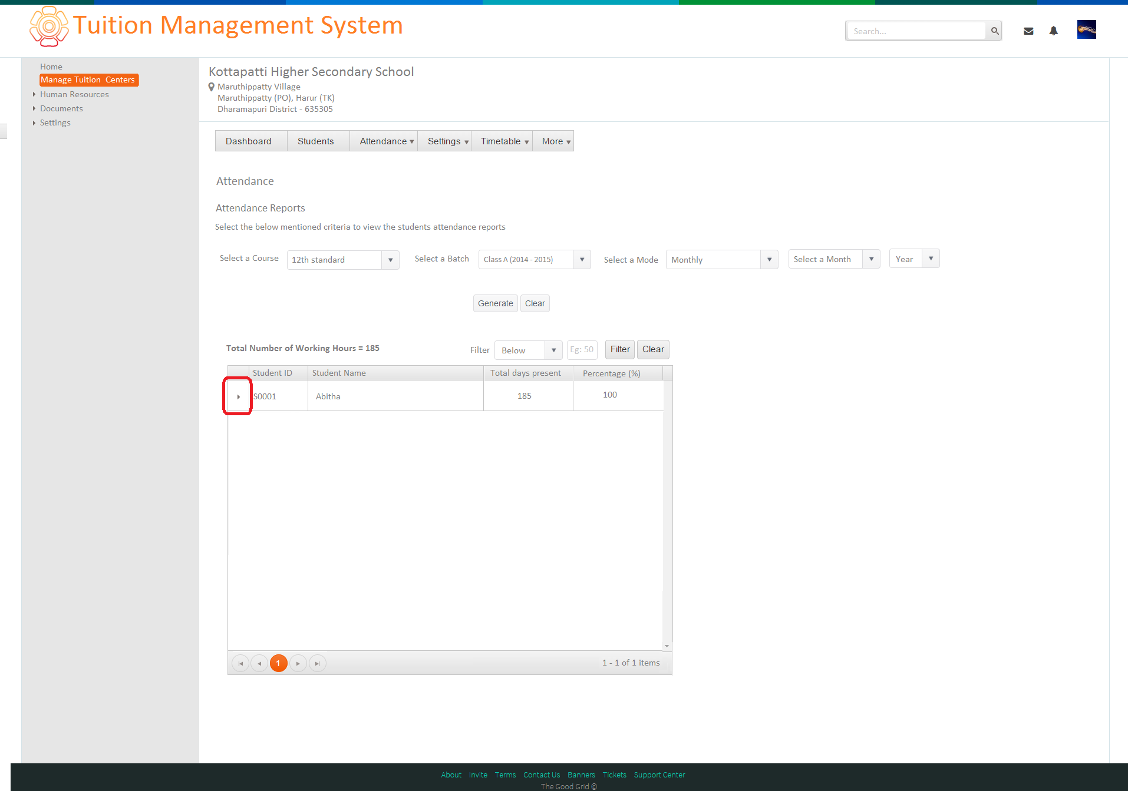Click the student name Abitha

click(328, 396)
